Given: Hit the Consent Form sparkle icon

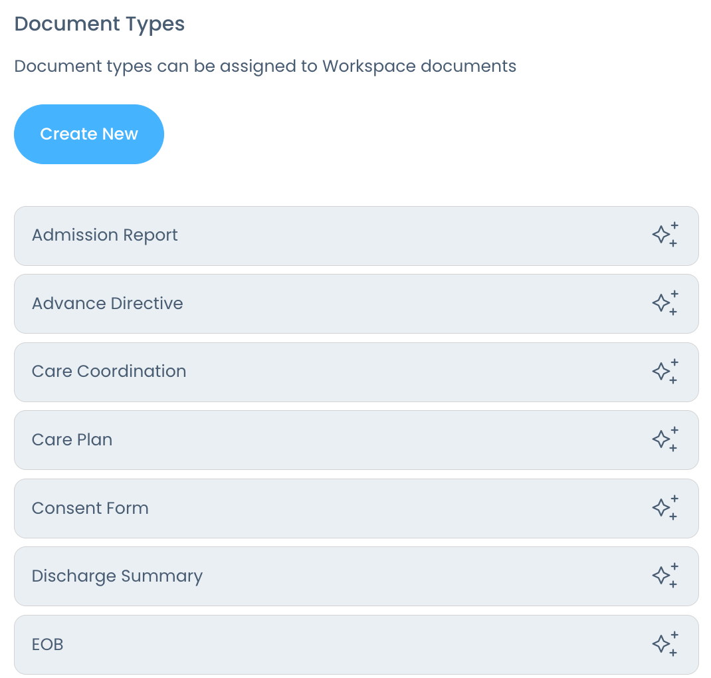Looking at the screenshot, I should click(x=664, y=508).
